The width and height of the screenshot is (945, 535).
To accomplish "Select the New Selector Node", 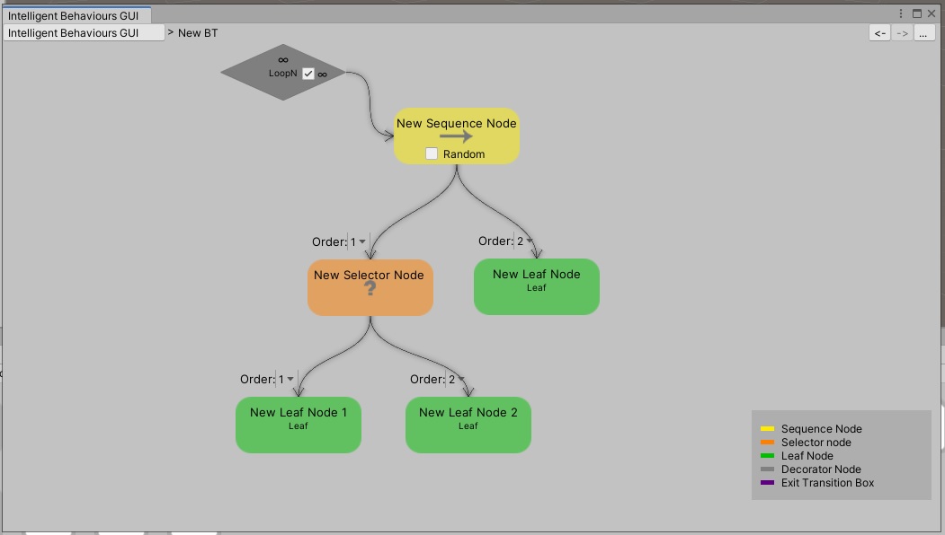I will 370,287.
